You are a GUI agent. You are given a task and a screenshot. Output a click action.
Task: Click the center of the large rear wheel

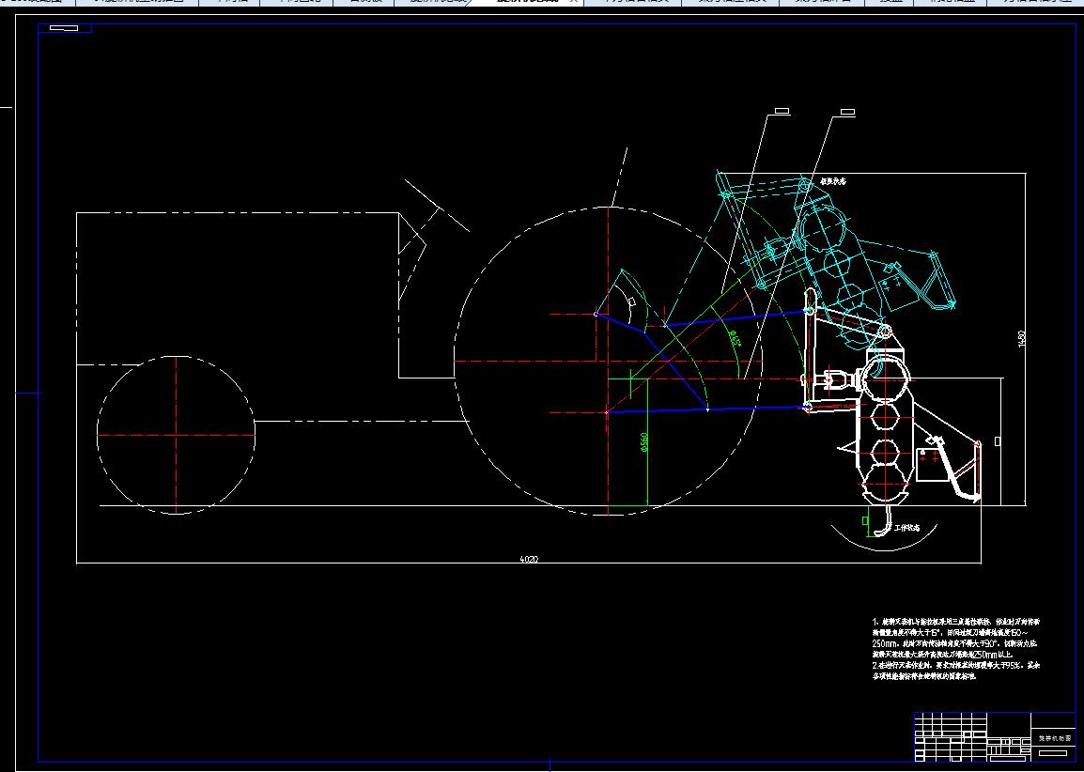[608, 361]
